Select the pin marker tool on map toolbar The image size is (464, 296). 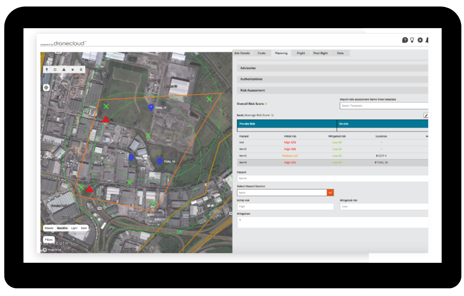click(x=47, y=70)
